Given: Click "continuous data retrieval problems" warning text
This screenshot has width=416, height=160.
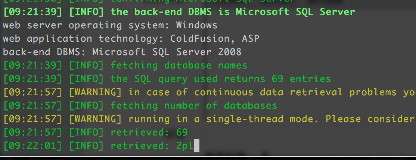Looking at the screenshot, I should [x=295, y=92].
